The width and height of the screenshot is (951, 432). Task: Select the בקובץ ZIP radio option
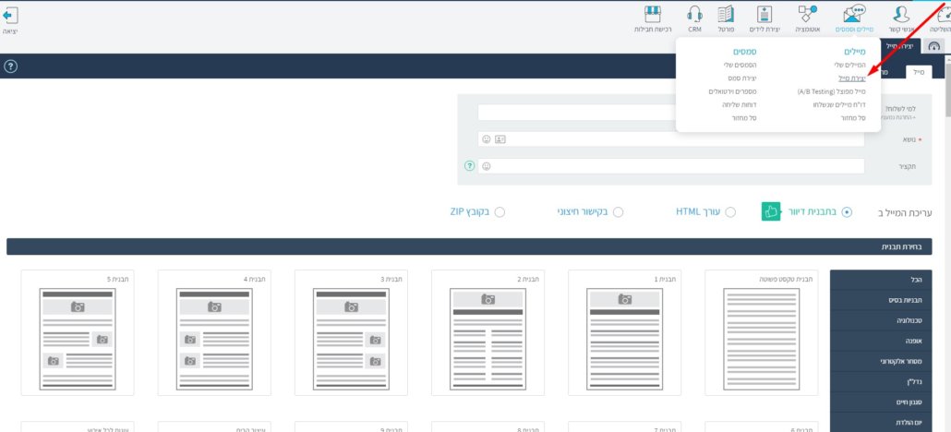[500, 212]
